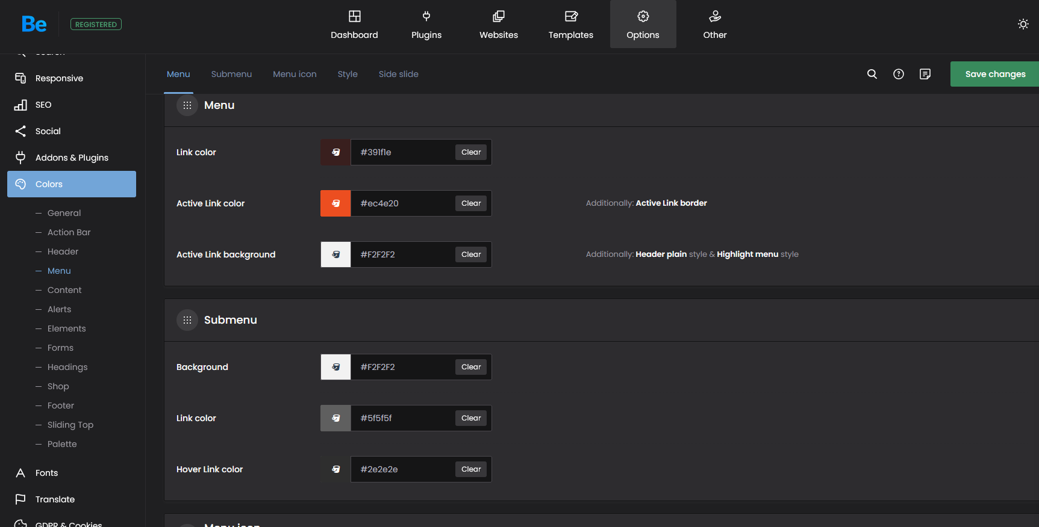The height and width of the screenshot is (527, 1039).
Task: Open Social settings in sidebar
Action: tap(72, 131)
